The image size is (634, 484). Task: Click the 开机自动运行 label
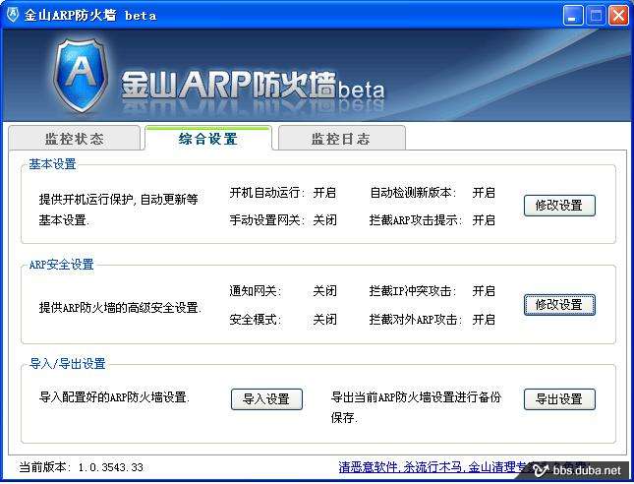click(x=266, y=192)
